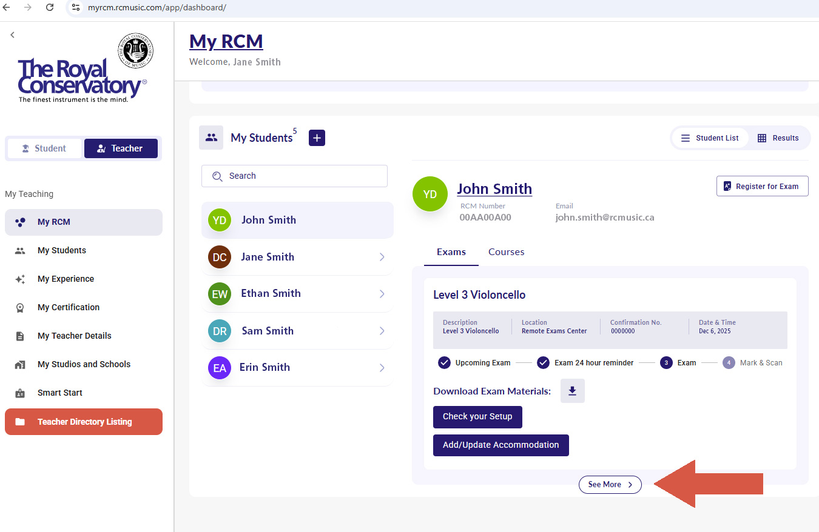Expand Ethan Smith's chevron
Image resolution: width=819 pixels, height=532 pixels.
point(382,294)
